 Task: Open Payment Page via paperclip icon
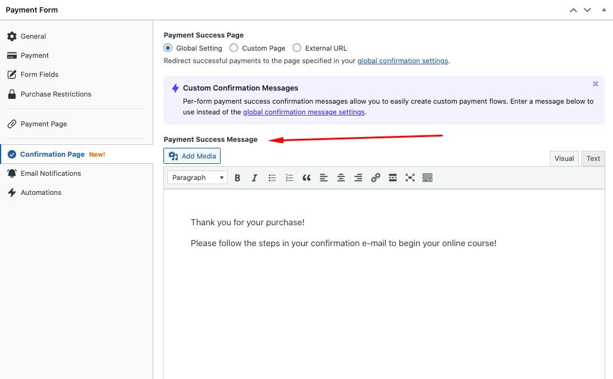click(x=12, y=124)
